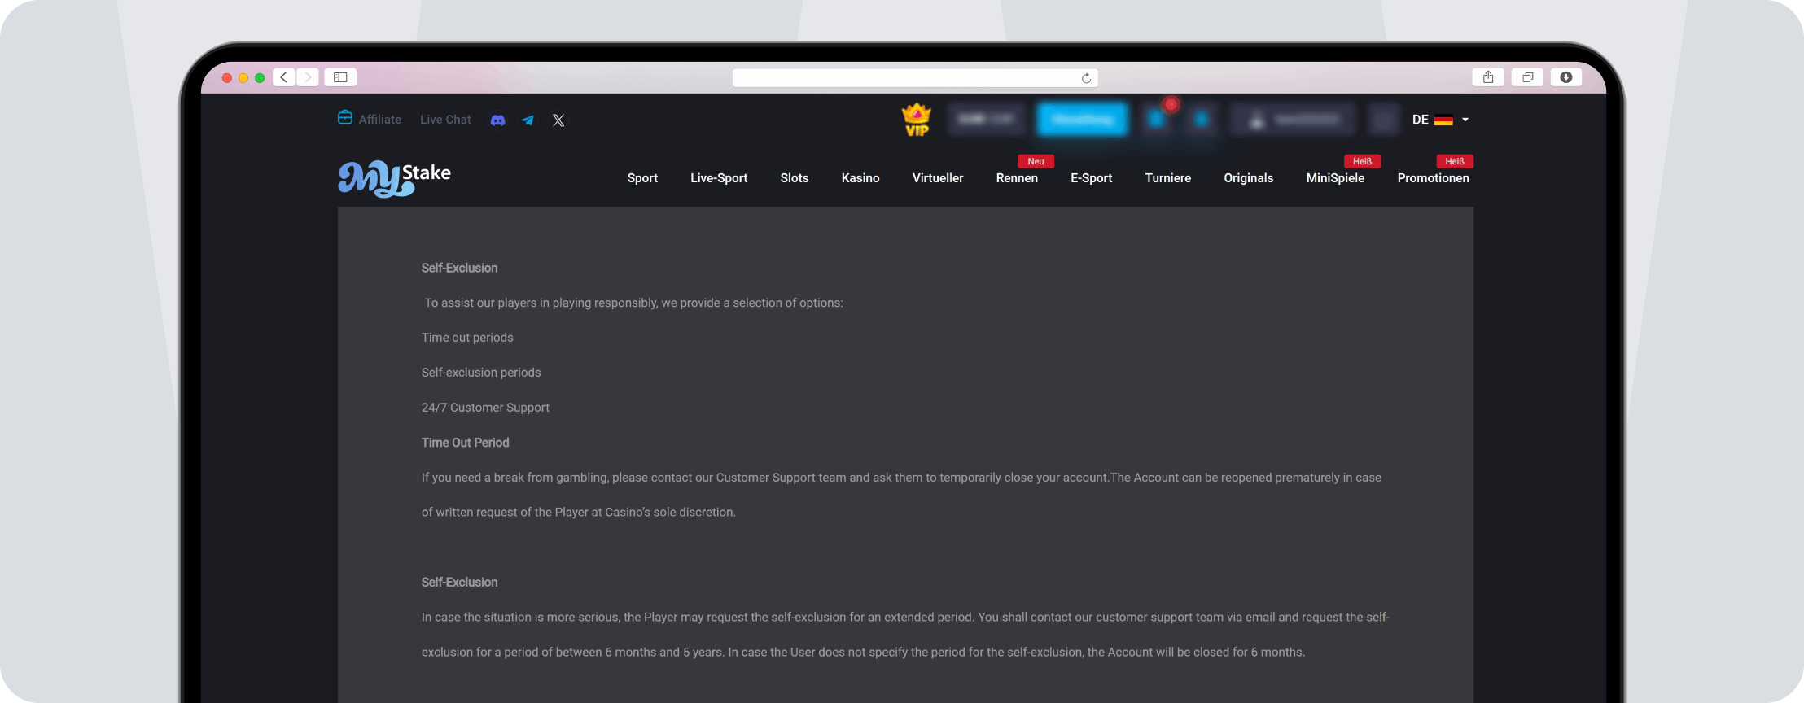Image resolution: width=1804 pixels, height=703 pixels.
Task: Open the MiniSpiele menu item
Action: (x=1335, y=178)
